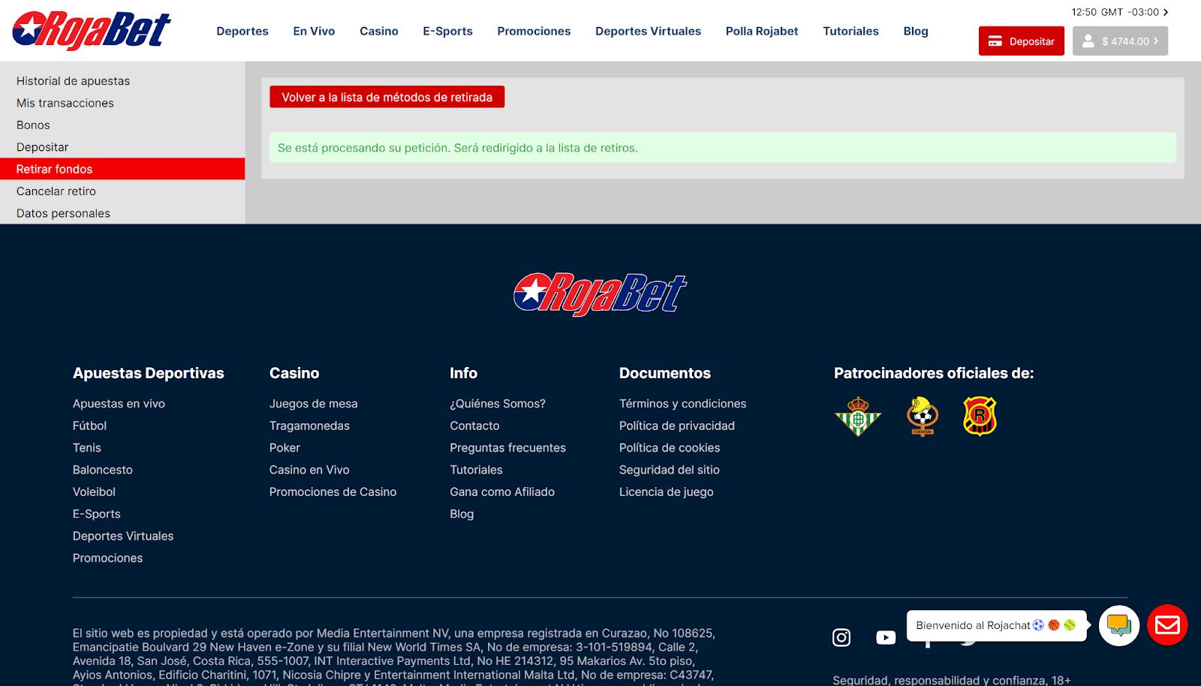Click the RojaBet logo in the footer

click(600, 293)
